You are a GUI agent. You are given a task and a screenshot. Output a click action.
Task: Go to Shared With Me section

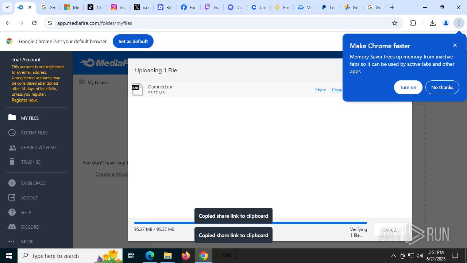(x=32, y=147)
